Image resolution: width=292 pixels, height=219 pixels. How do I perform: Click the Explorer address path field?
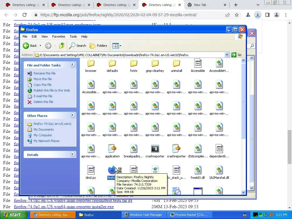coord(130,55)
